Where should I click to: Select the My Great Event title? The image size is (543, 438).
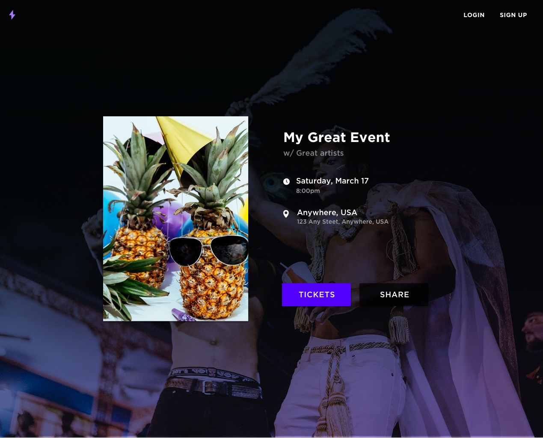(337, 137)
